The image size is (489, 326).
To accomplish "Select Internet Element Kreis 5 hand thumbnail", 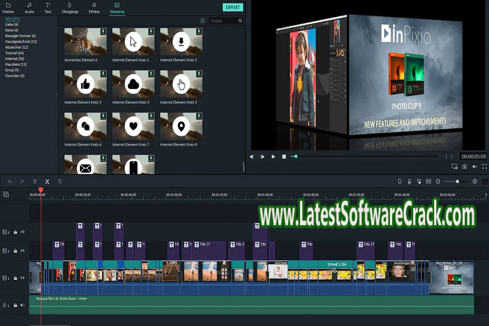I will [x=181, y=84].
